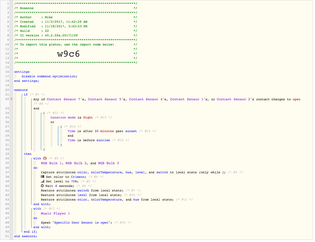The width and height of the screenshot is (315, 242).
Task: Click the 'Roxanne' piston name in header
Action: (x=27, y=8)
